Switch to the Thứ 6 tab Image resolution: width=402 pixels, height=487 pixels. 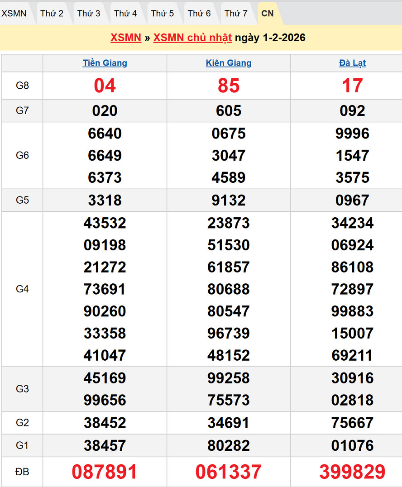click(x=199, y=14)
